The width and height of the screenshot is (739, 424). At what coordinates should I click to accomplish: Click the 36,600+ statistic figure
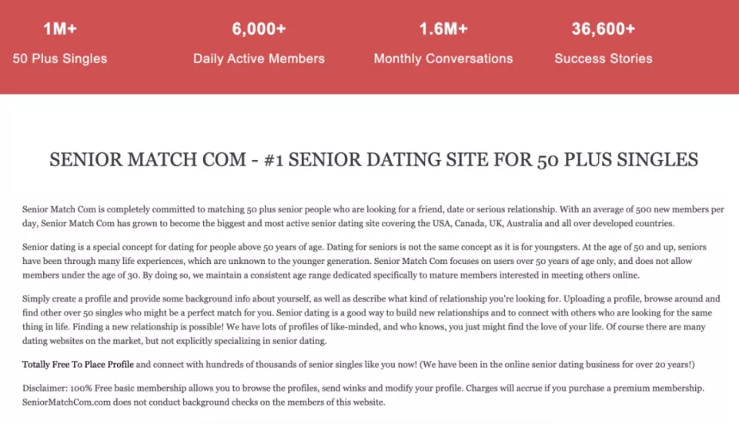point(604,29)
